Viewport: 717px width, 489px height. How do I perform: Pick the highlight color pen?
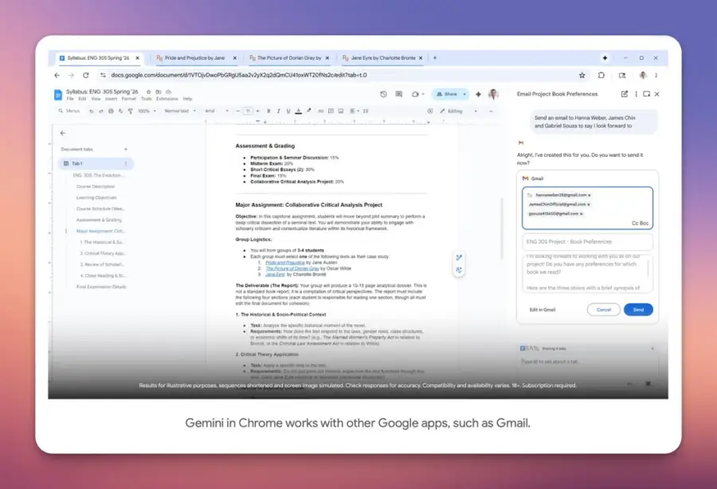tap(308, 111)
